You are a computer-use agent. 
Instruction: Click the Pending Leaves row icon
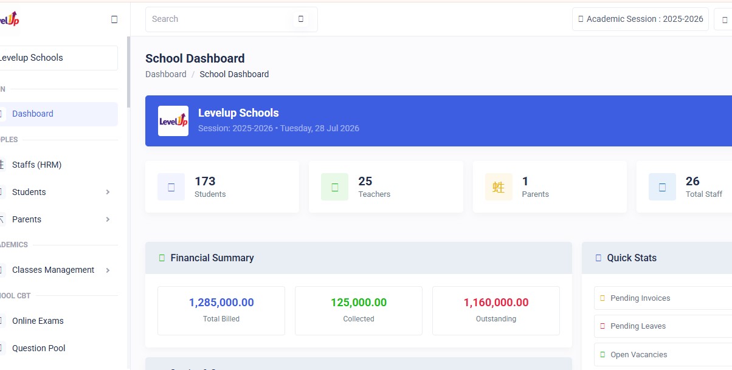pyautogui.click(x=603, y=326)
